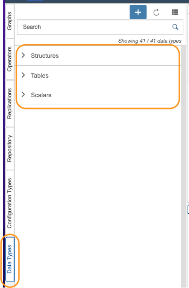Viewport: 189px width, 288px height.
Task: Refresh the data types list
Action: [156, 12]
